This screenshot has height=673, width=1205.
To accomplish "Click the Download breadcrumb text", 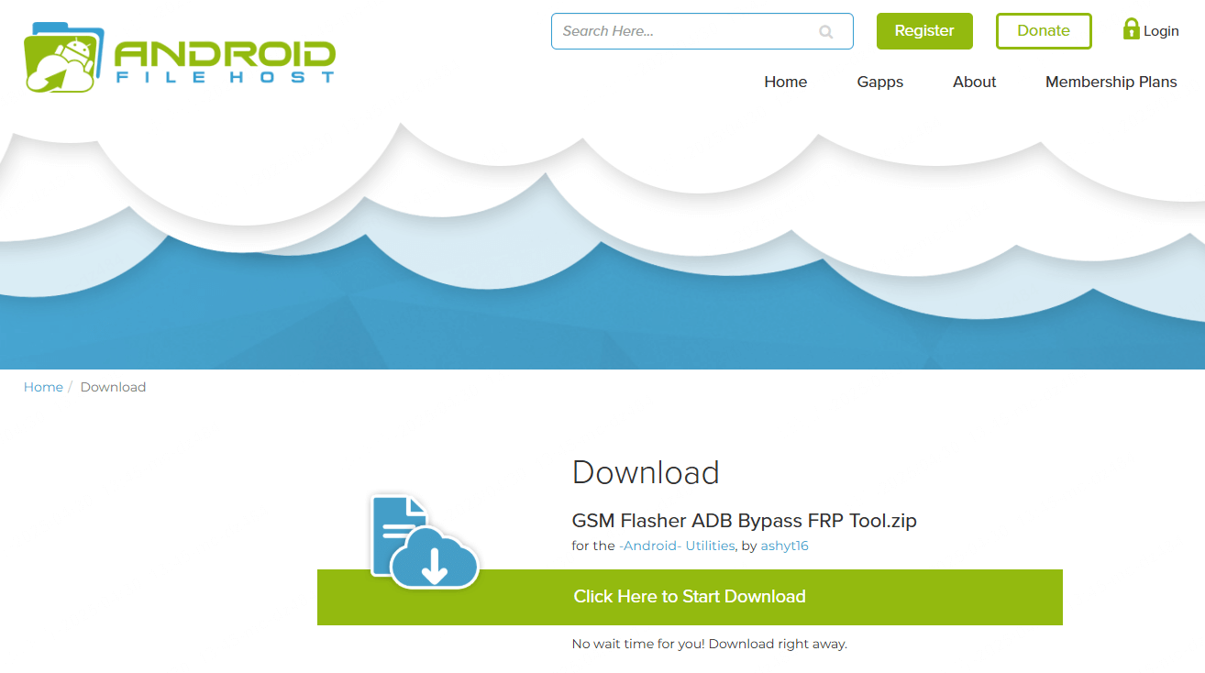I will (x=113, y=387).
